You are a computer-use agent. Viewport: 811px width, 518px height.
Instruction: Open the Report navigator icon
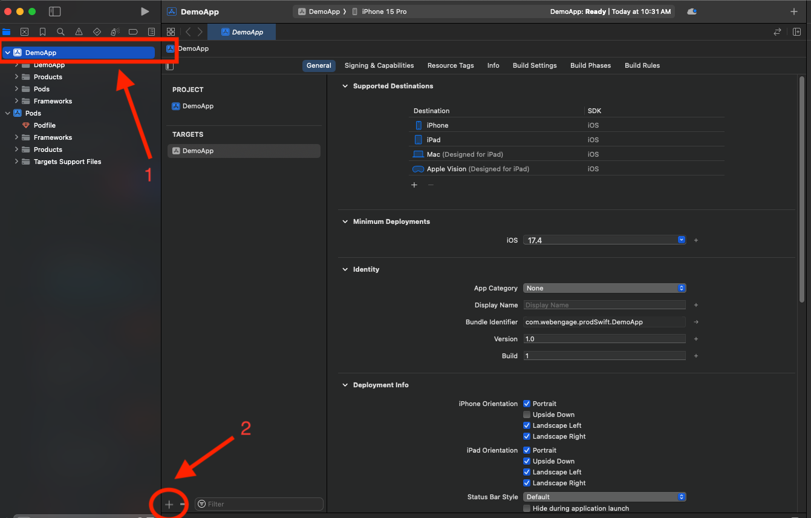tap(151, 32)
